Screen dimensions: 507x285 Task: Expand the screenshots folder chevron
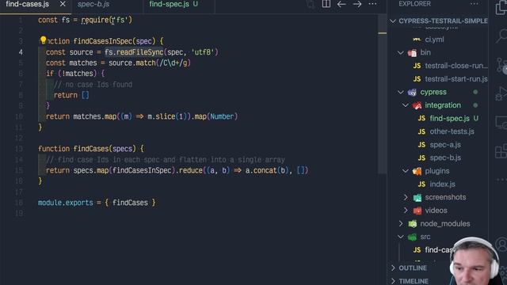point(406,197)
